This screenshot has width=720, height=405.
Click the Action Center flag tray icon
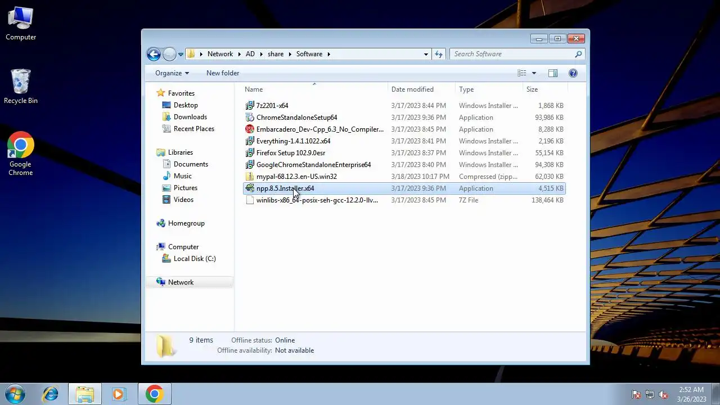coord(636,394)
